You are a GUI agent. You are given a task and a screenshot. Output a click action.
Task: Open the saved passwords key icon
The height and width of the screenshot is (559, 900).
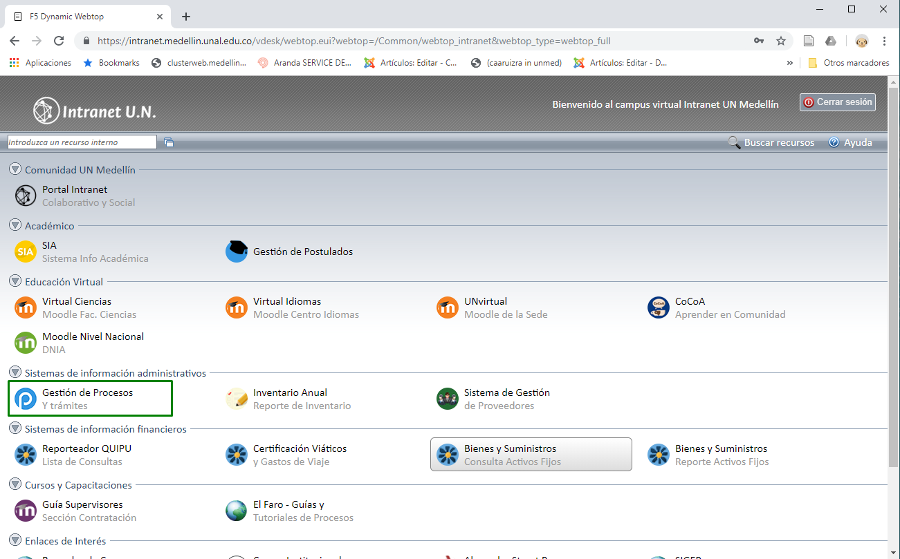[x=759, y=41]
